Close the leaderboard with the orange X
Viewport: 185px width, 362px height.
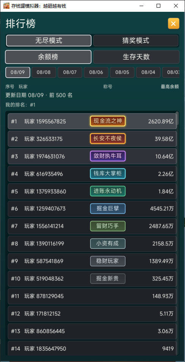[174, 24]
